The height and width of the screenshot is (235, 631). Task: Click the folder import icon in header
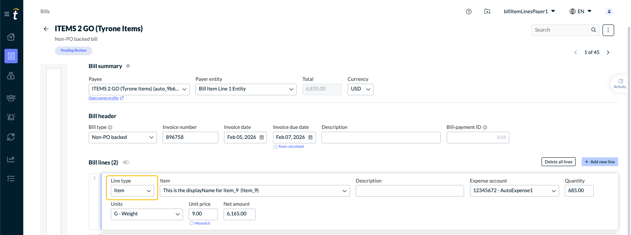tap(487, 12)
